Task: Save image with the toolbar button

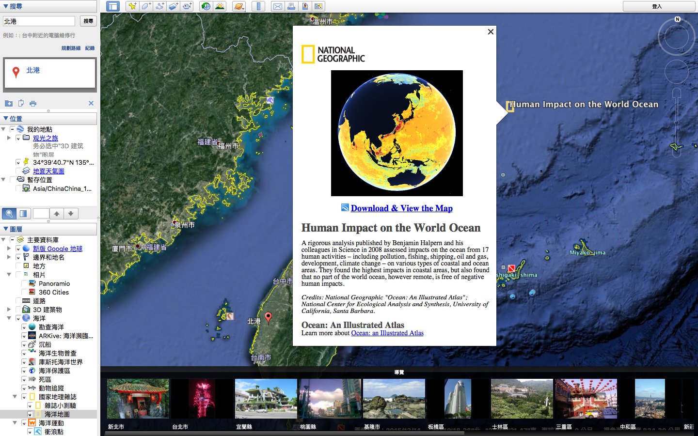Action: coord(305,6)
